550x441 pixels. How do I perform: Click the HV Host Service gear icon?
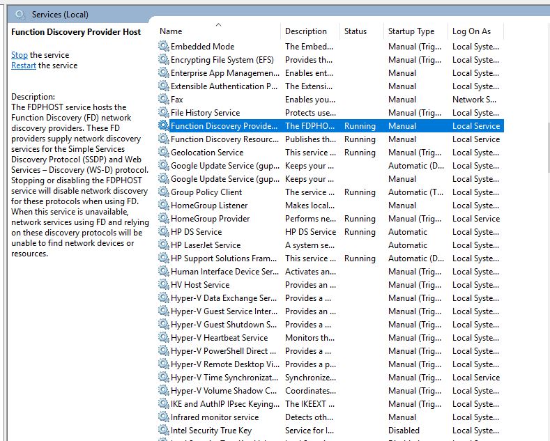(x=164, y=285)
